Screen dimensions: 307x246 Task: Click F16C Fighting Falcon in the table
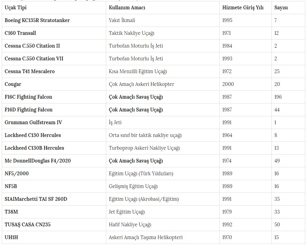coord(29,97)
